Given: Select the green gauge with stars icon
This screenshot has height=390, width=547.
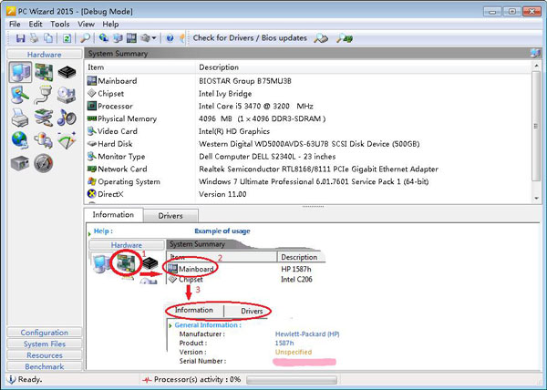Looking at the screenshot, I should click(x=67, y=140).
